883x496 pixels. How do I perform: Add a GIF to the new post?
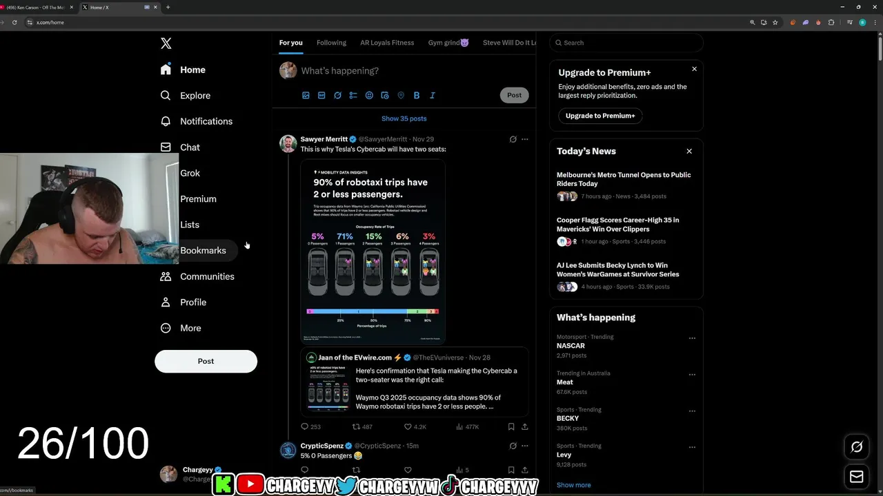coord(321,95)
